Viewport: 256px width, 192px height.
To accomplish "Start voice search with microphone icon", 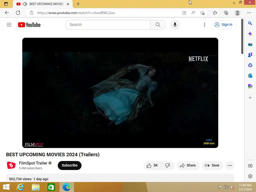I will 175,25.
